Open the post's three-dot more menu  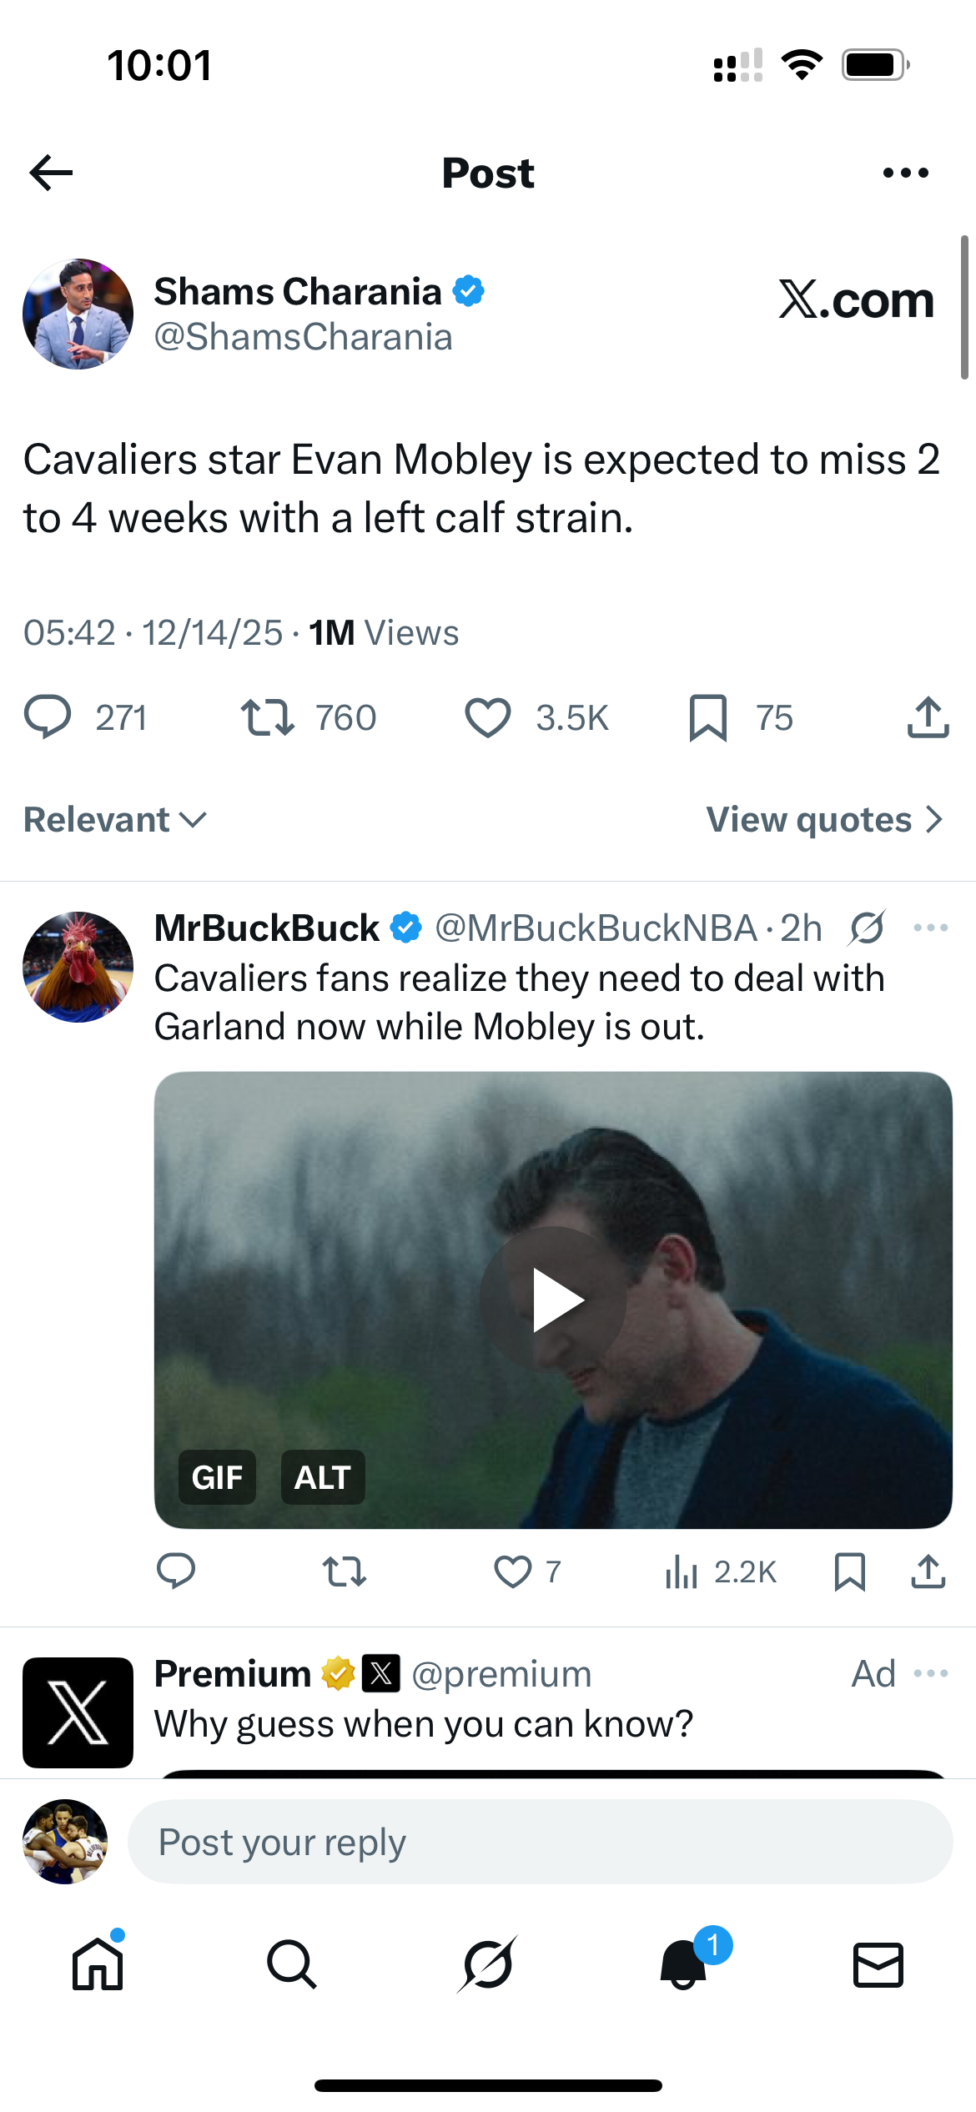tap(905, 173)
